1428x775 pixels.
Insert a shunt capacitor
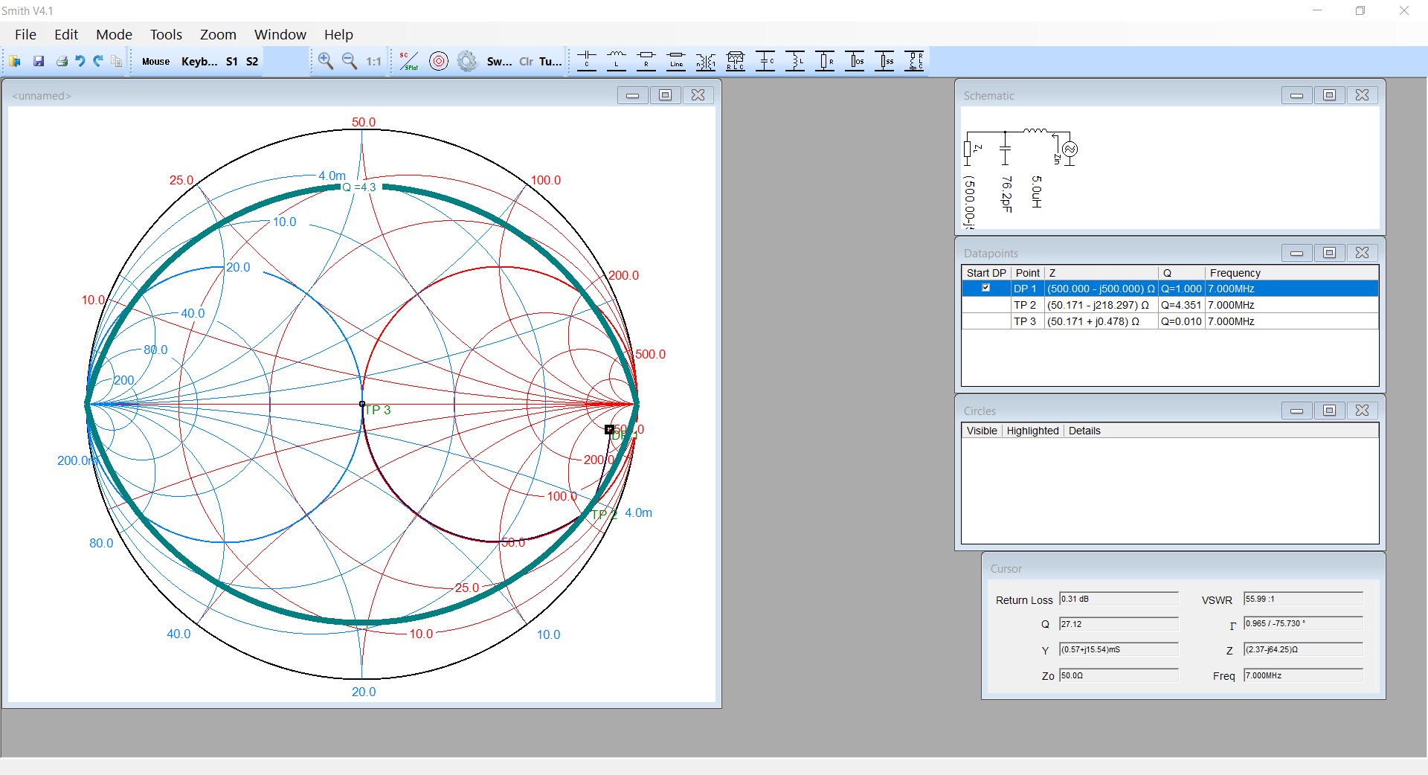(x=765, y=61)
